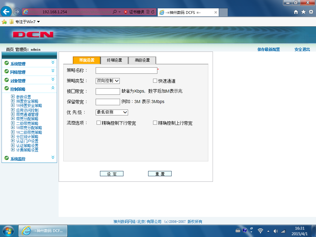Screen dimensions: 316x237
Task: Refresh the page with the reload icon
Action: pos(153,12)
